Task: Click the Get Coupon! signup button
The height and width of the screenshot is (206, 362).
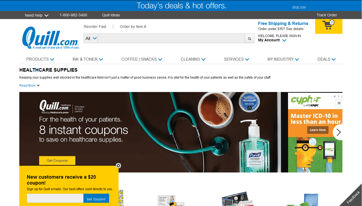Action: click(96, 199)
